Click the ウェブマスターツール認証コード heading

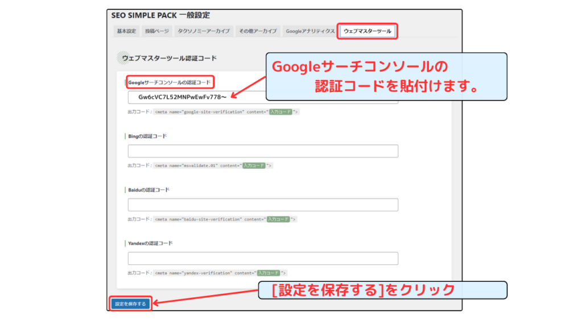pyautogui.click(x=169, y=58)
